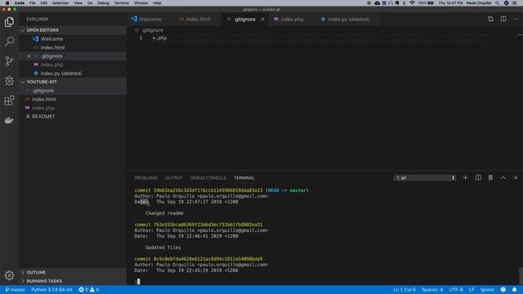Select index.html in Open Editors list
The height and width of the screenshot is (294, 523).
(73, 47)
